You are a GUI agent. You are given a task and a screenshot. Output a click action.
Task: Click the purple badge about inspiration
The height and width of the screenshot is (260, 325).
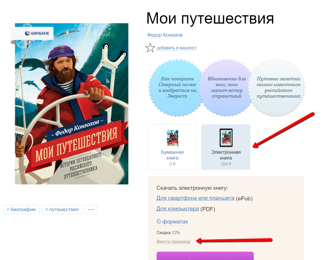pos(227,88)
